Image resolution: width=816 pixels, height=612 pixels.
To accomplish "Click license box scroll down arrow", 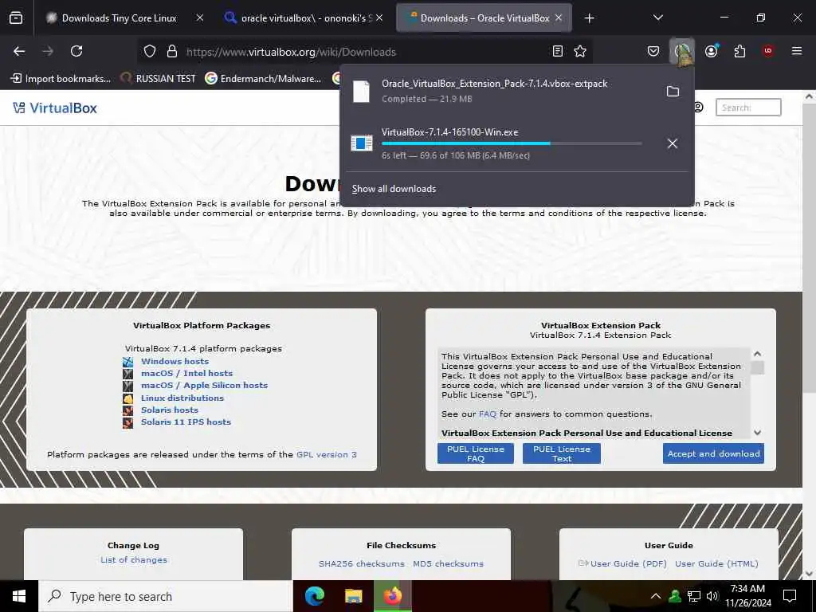I will coord(757,433).
